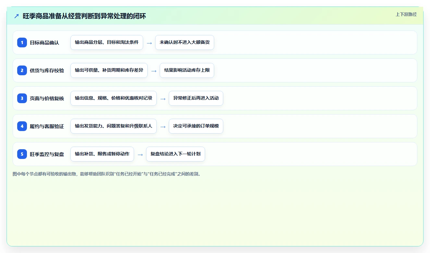430x253 pixels.
Task: Click step number 1 badge
Action: pos(22,42)
